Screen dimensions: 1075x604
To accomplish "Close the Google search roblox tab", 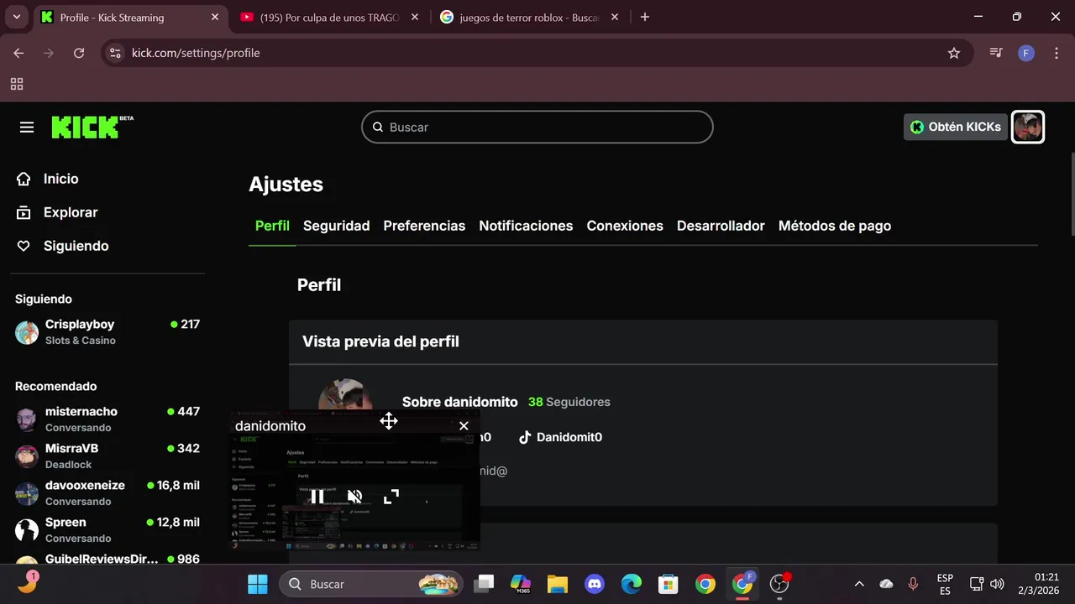I will [x=614, y=17].
